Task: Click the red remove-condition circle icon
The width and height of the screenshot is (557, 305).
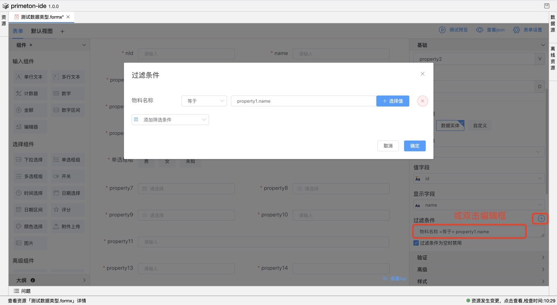Action: click(422, 101)
